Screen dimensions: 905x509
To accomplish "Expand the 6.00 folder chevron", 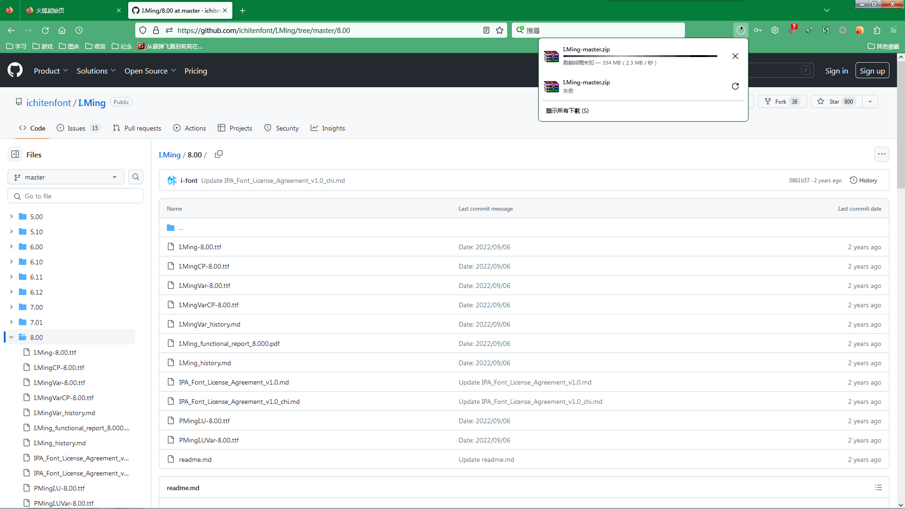I will point(11,246).
